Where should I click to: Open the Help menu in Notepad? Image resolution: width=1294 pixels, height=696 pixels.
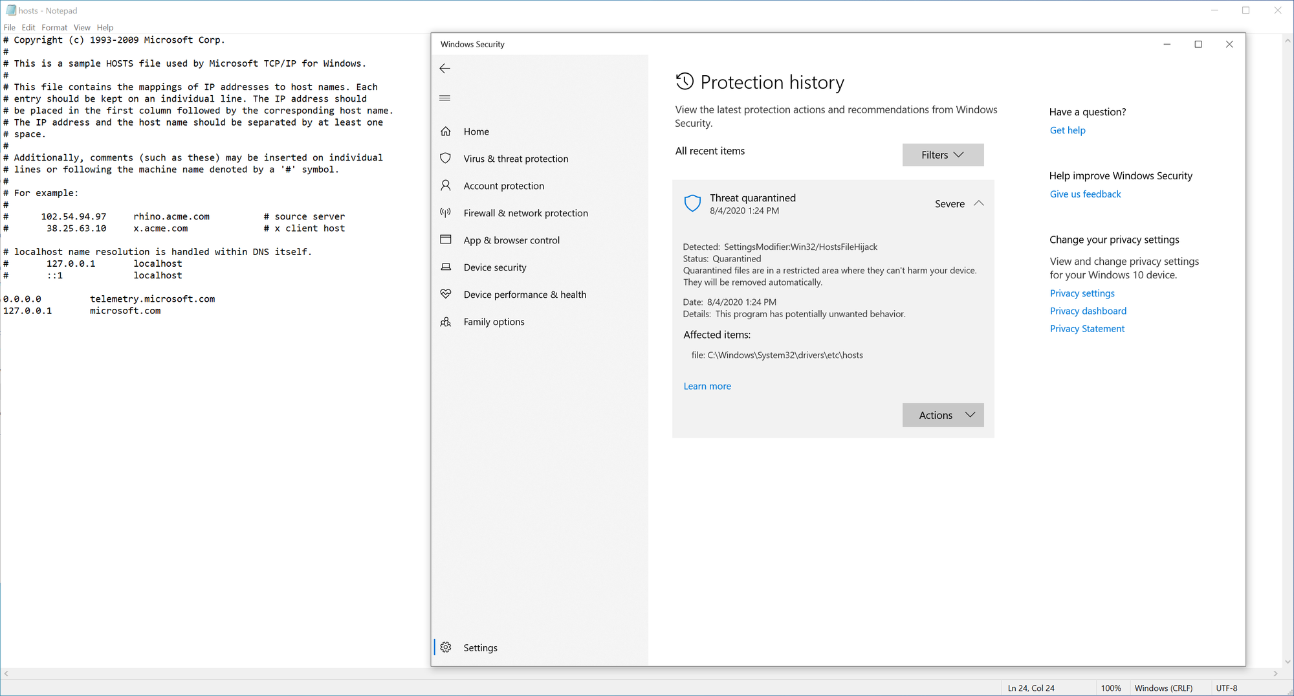pos(105,28)
